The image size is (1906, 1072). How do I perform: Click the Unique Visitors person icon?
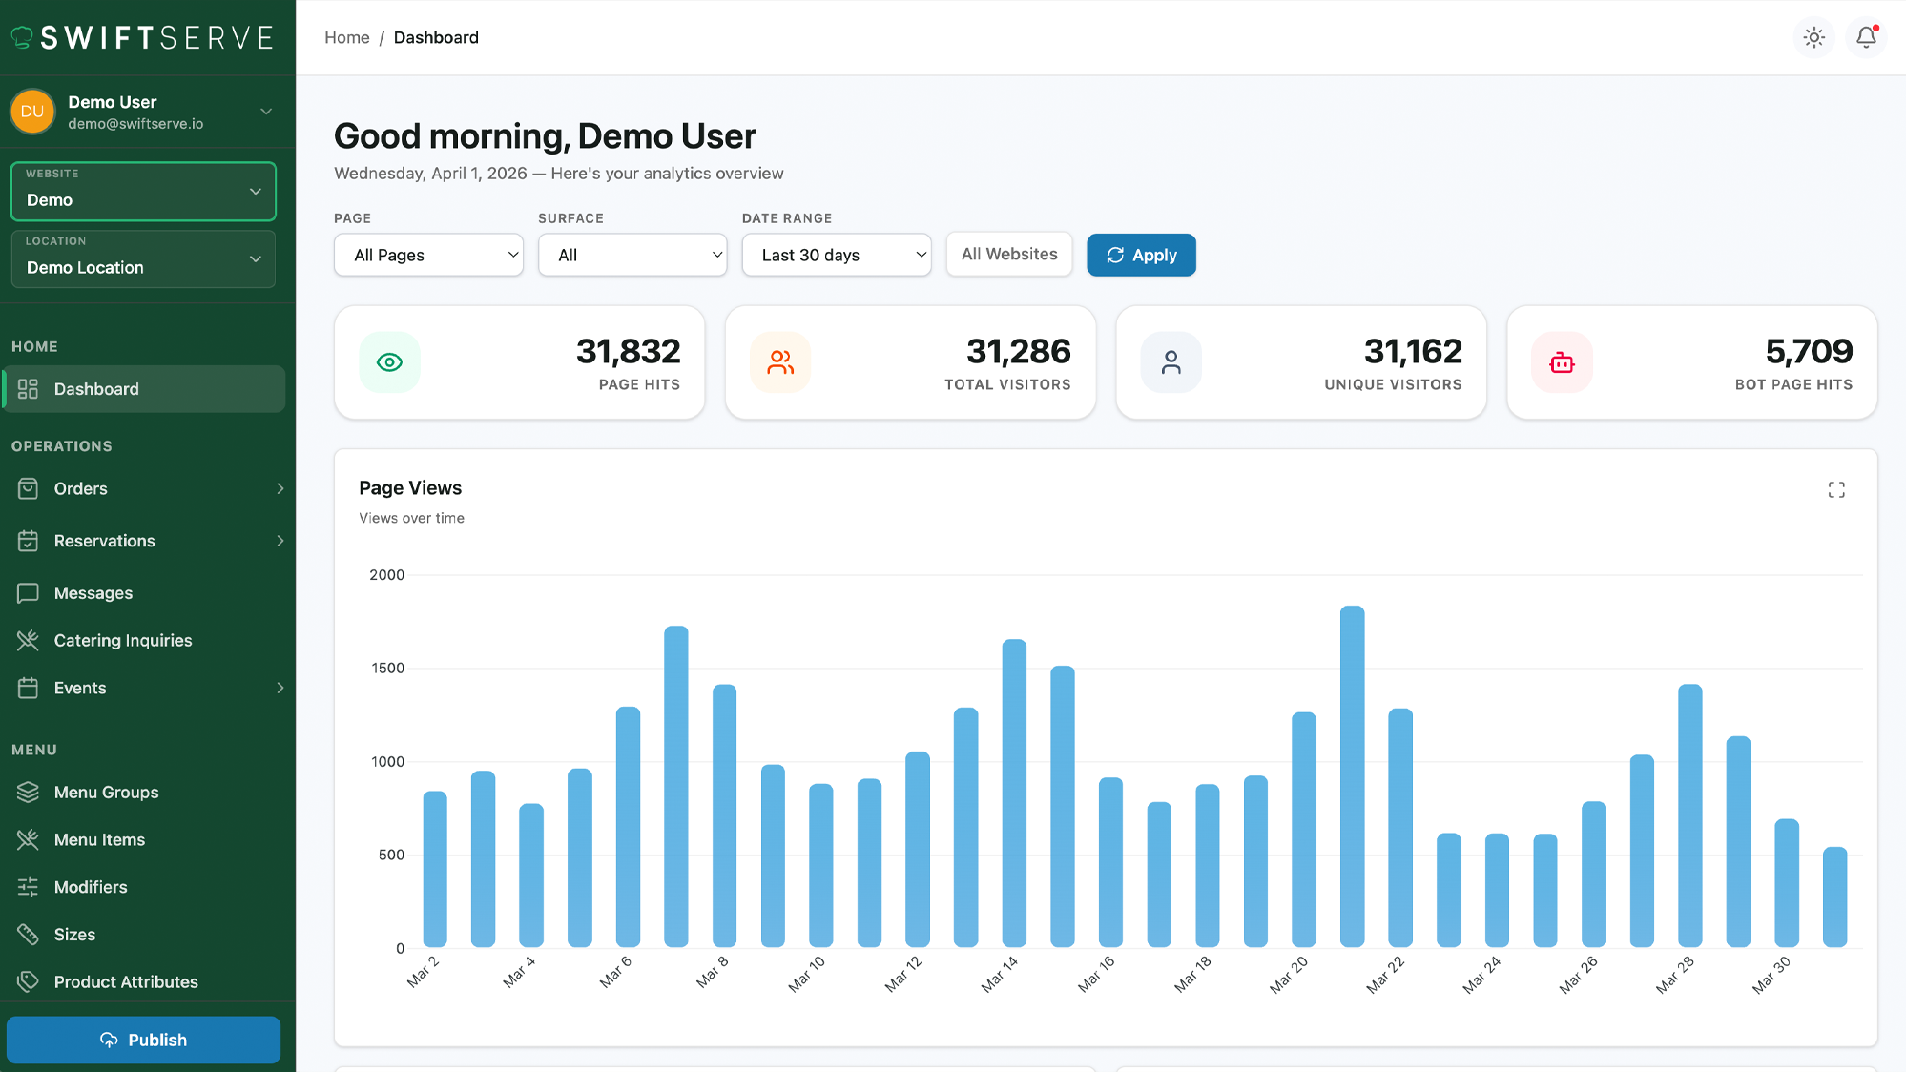pyautogui.click(x=1171, y=362)
